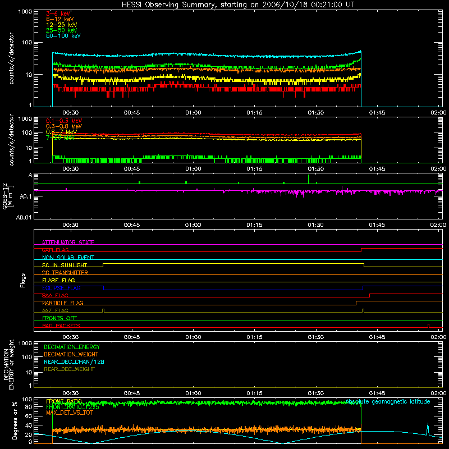Viewport: 449px width, 449px height.
Task: Click the Absolute geomagnetic latitude label
Action: 388,402
